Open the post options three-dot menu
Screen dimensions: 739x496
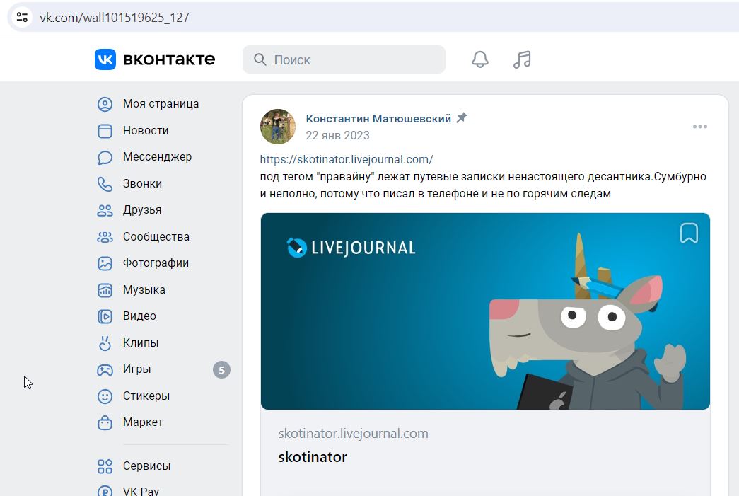700,127
